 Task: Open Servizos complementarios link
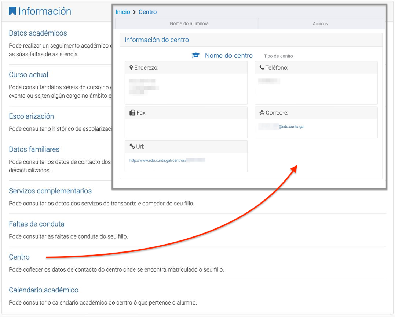(50, 191)
